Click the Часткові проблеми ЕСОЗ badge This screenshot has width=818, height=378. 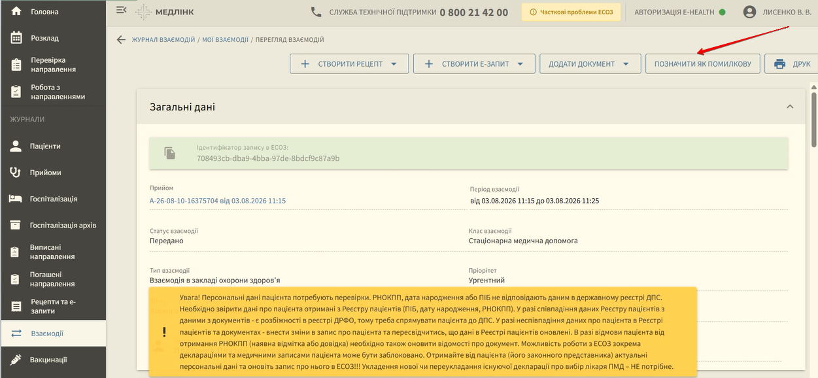coord(571,12)
